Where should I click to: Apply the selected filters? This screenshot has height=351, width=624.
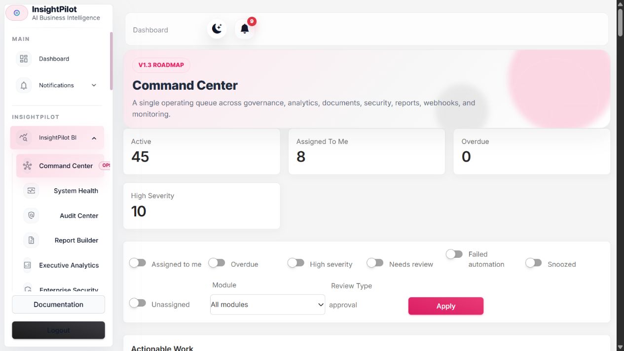(446, 306)
